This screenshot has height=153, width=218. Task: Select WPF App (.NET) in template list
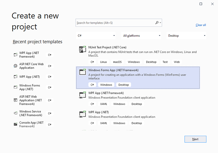(x=138, y=118)
